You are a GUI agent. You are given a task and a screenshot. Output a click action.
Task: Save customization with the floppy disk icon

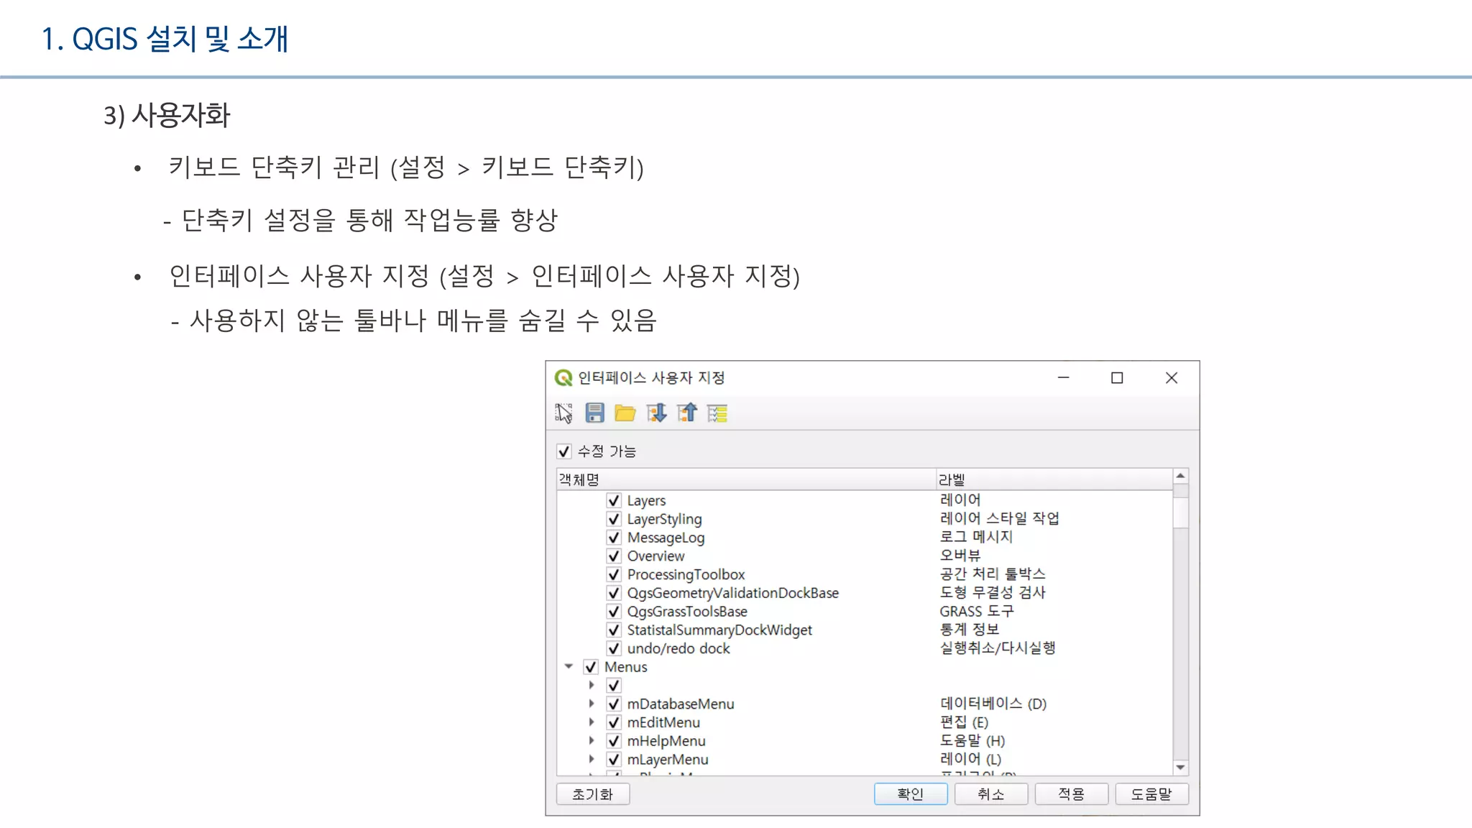coord(594,413)
